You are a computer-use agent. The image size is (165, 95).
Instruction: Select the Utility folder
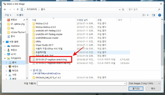click(x=38, y=41)
